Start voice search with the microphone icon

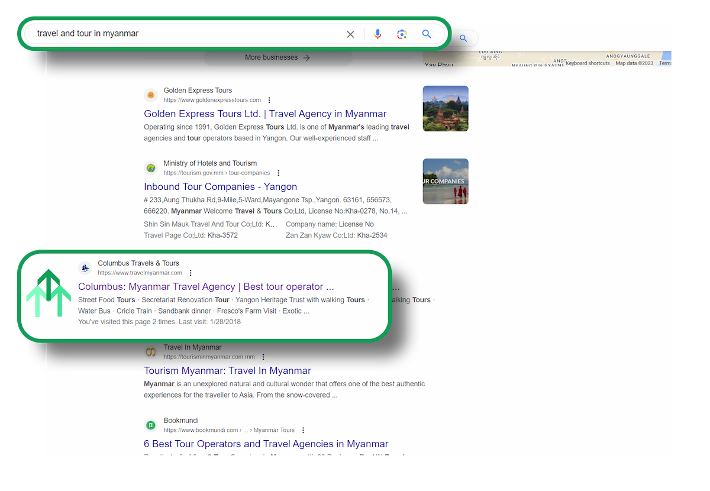point(377,34)
